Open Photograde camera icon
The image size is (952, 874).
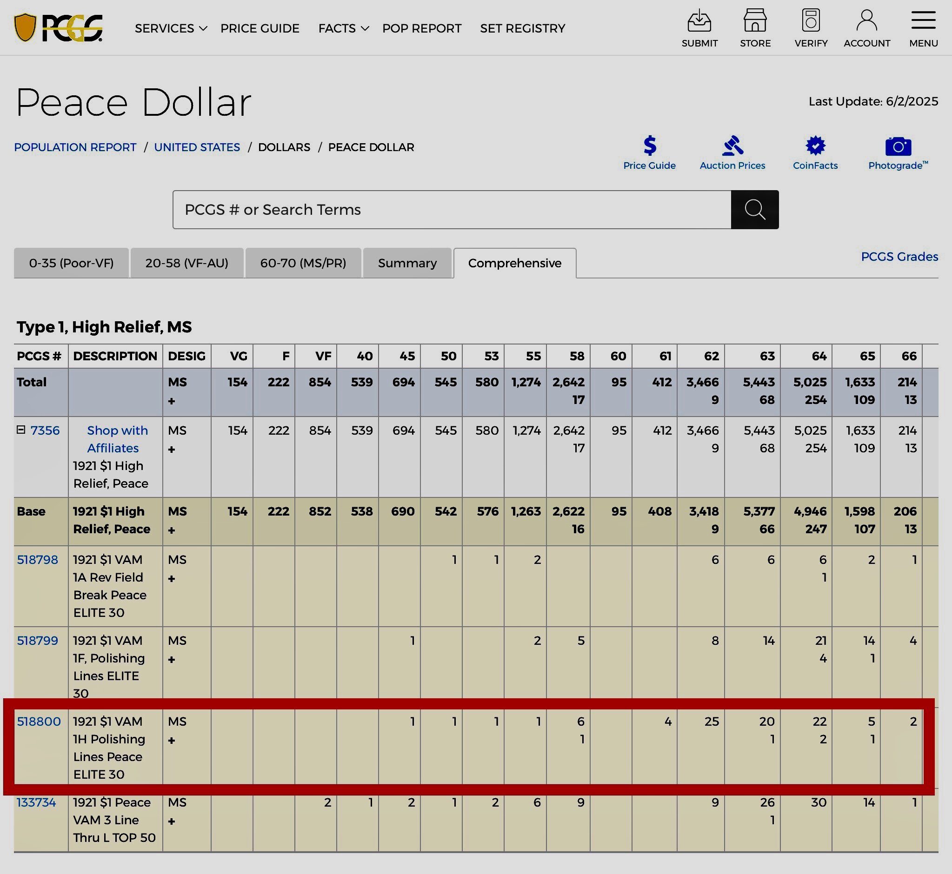click(898, 146)
